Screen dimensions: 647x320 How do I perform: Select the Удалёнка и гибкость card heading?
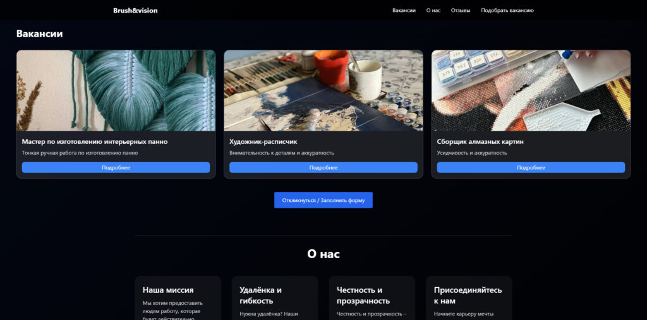click(261, 295)
